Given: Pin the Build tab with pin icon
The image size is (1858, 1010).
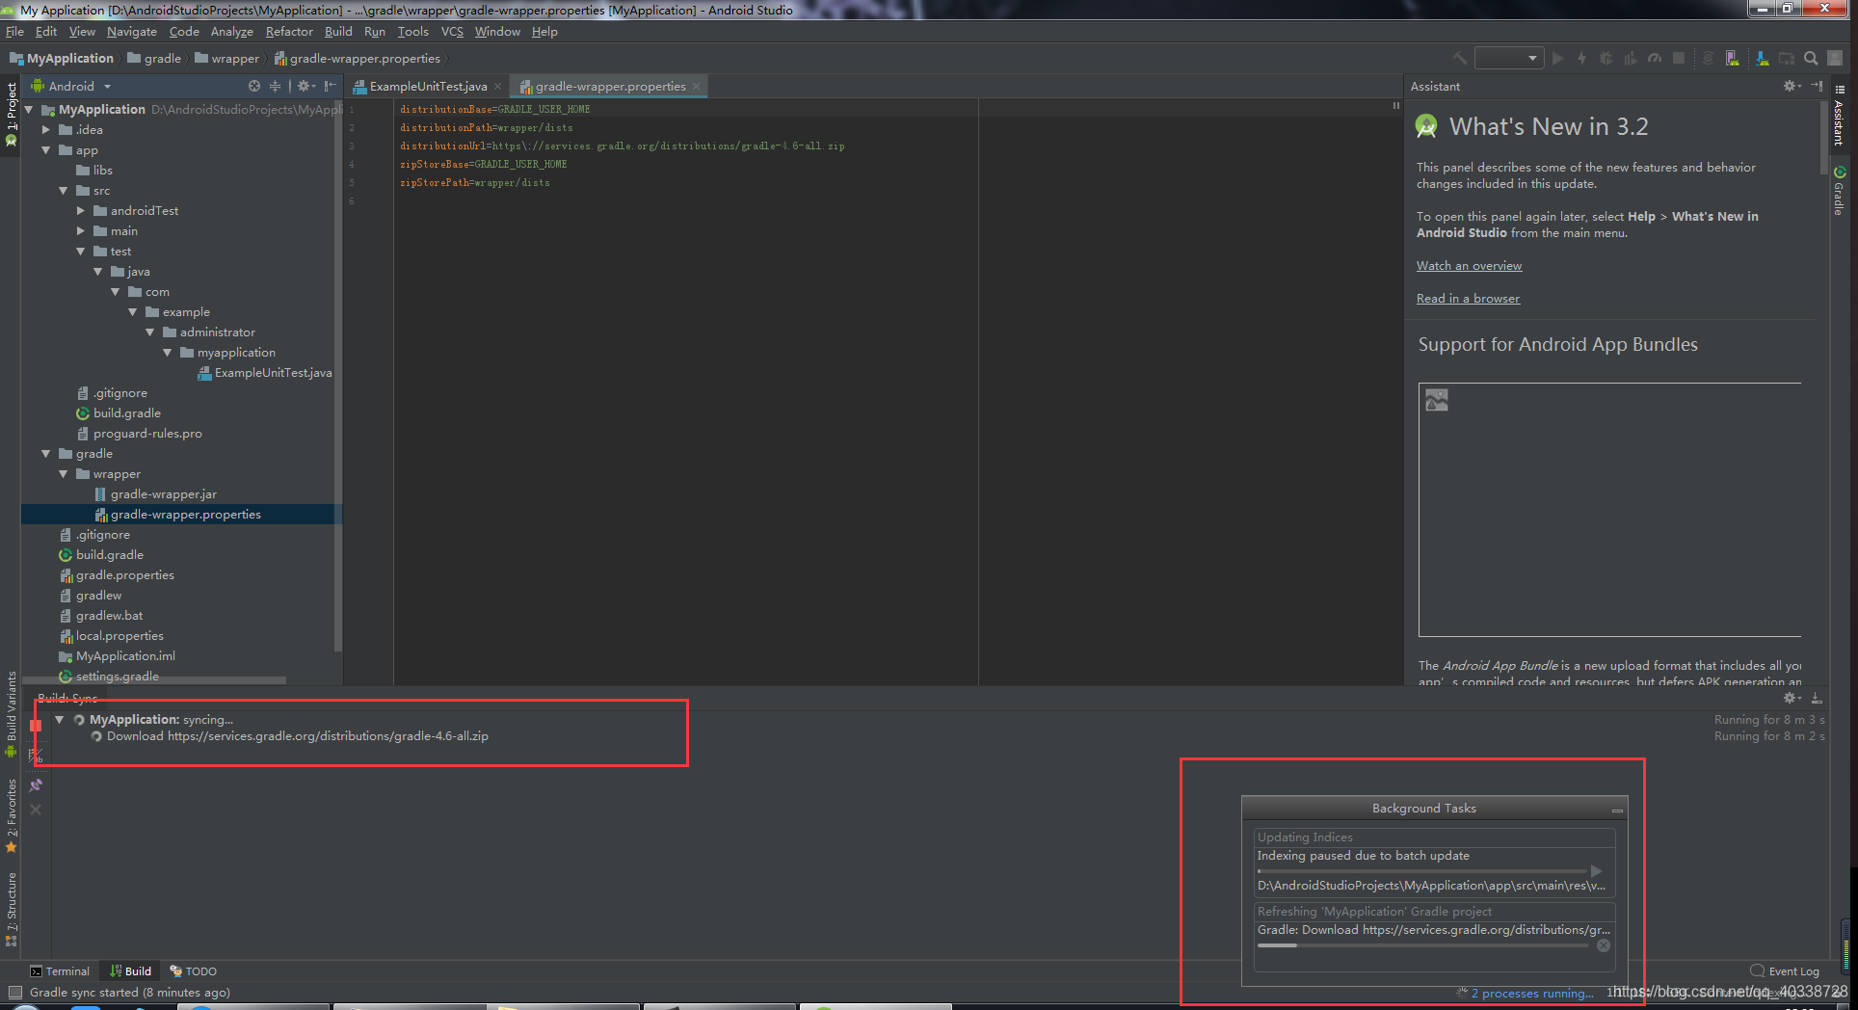Looking at the screenshot, I should click(x=36, y=784).
